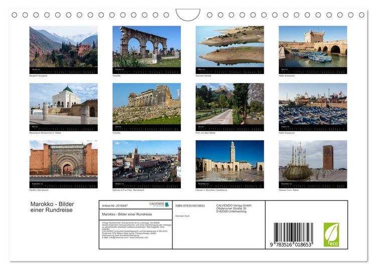376x270 pixels.
Task: Click 'Ottobrunner Straße 39' address line
Action: pyautogui.click(x=231, y=208)
